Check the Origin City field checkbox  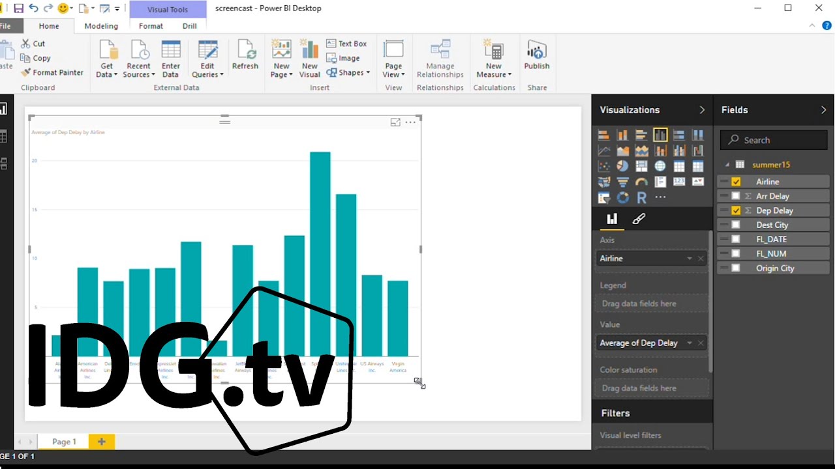pyautogui.click(x=736, y=268)
